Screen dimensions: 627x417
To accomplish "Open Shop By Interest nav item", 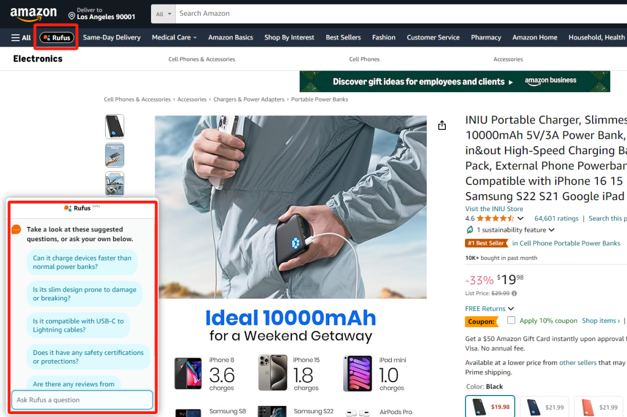I will click(x=289, y=38).
